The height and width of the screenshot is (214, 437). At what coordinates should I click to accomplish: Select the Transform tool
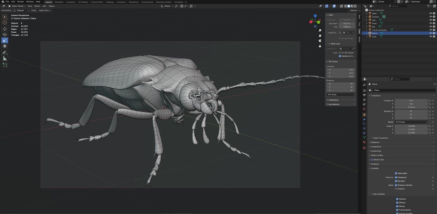click(5, 46)
